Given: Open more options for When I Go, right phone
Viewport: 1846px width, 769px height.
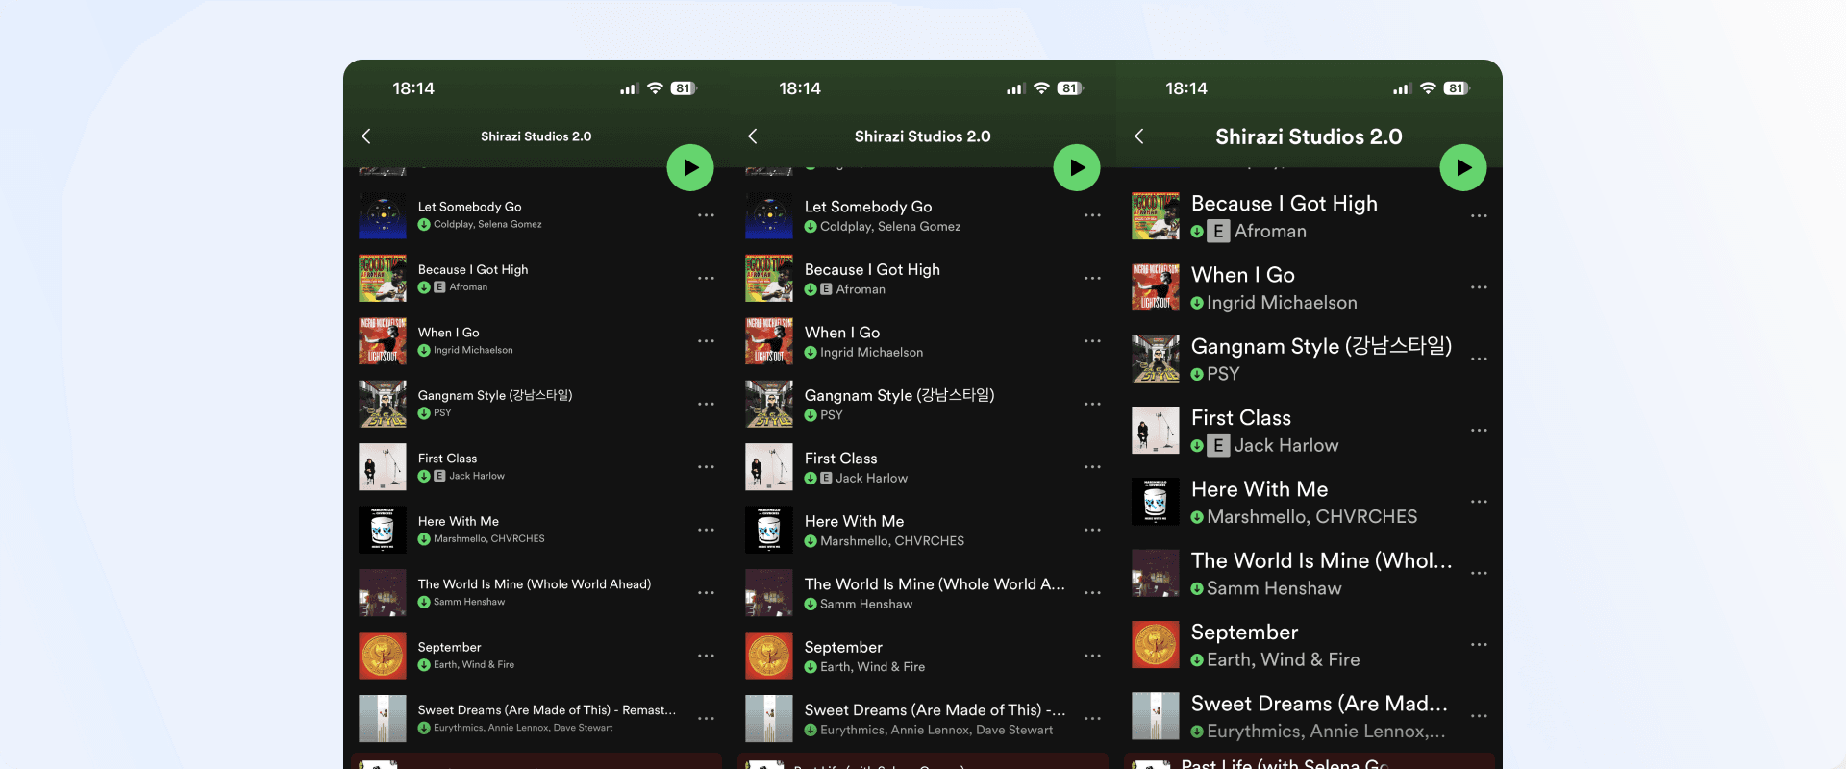Looking at the screenshot, I should (x=1479, y=287).
